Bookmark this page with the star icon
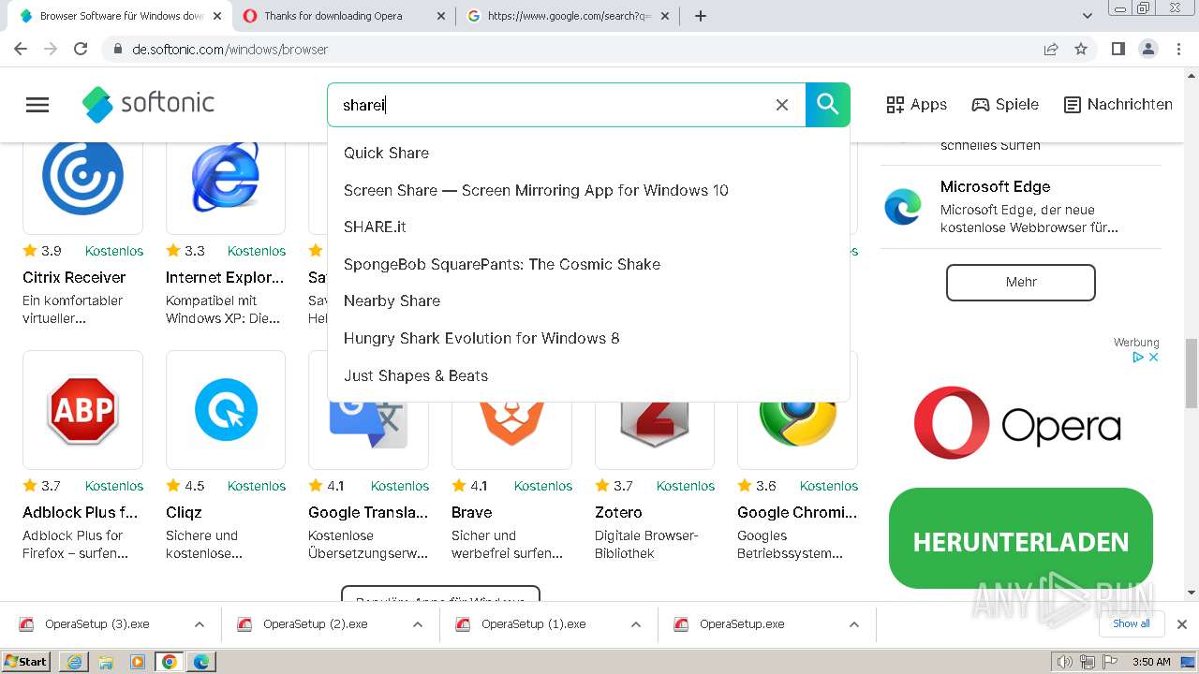 pos(1081,50)
